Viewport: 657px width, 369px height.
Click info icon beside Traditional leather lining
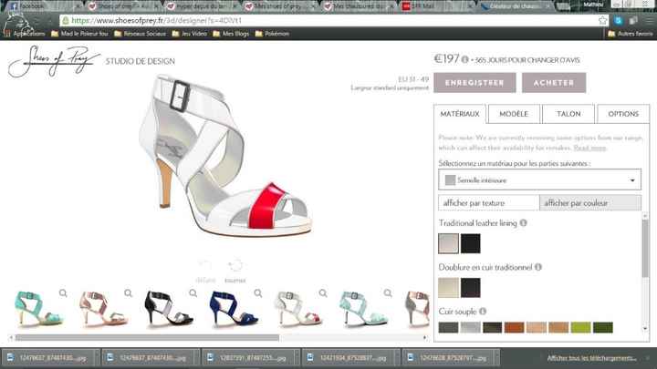(524, 222)
